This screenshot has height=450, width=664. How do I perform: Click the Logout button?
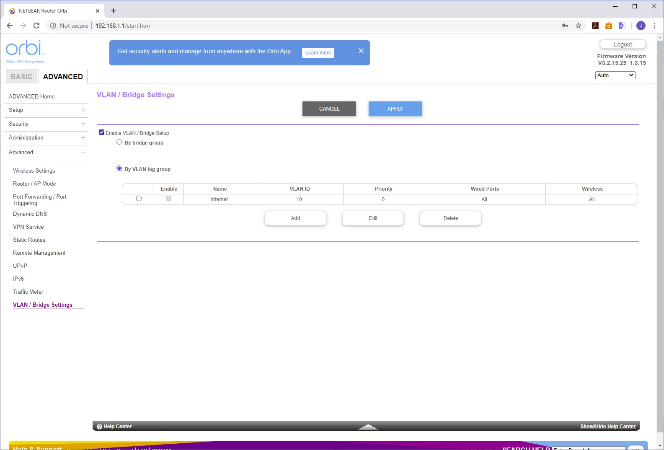click(623, 44)
